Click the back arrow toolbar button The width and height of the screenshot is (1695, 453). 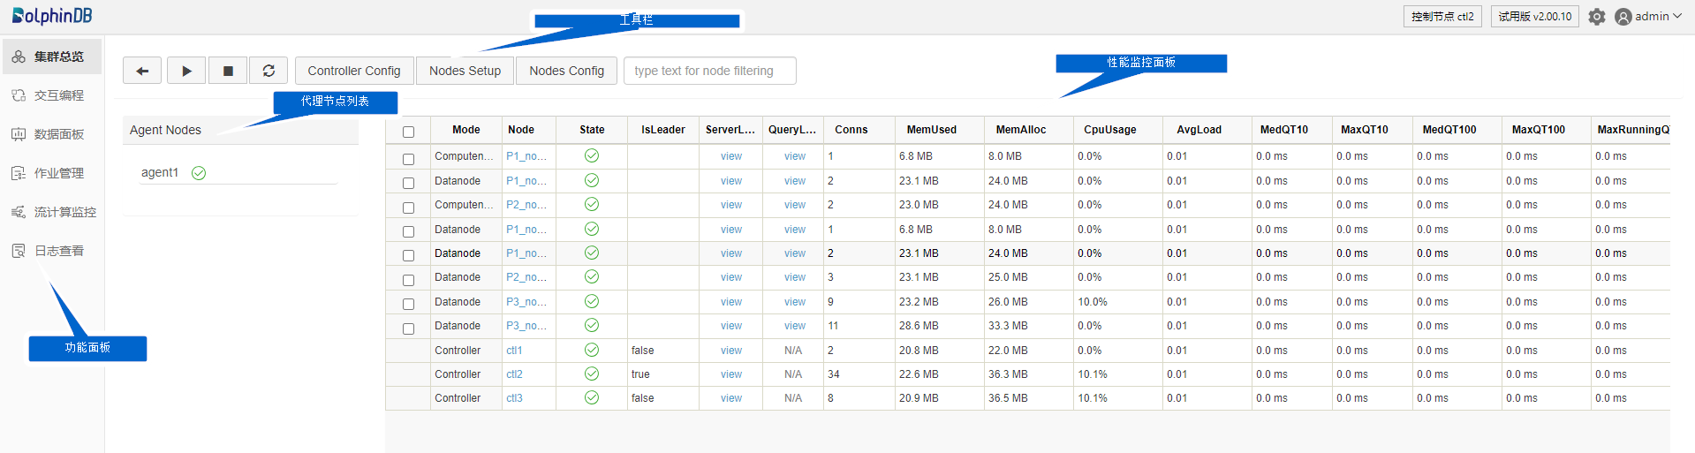pos(142,71)
